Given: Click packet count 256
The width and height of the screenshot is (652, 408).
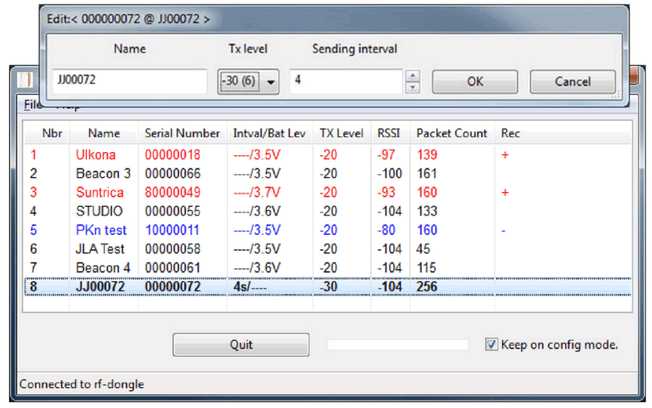Looking at the screenshot, I should 427,287.
